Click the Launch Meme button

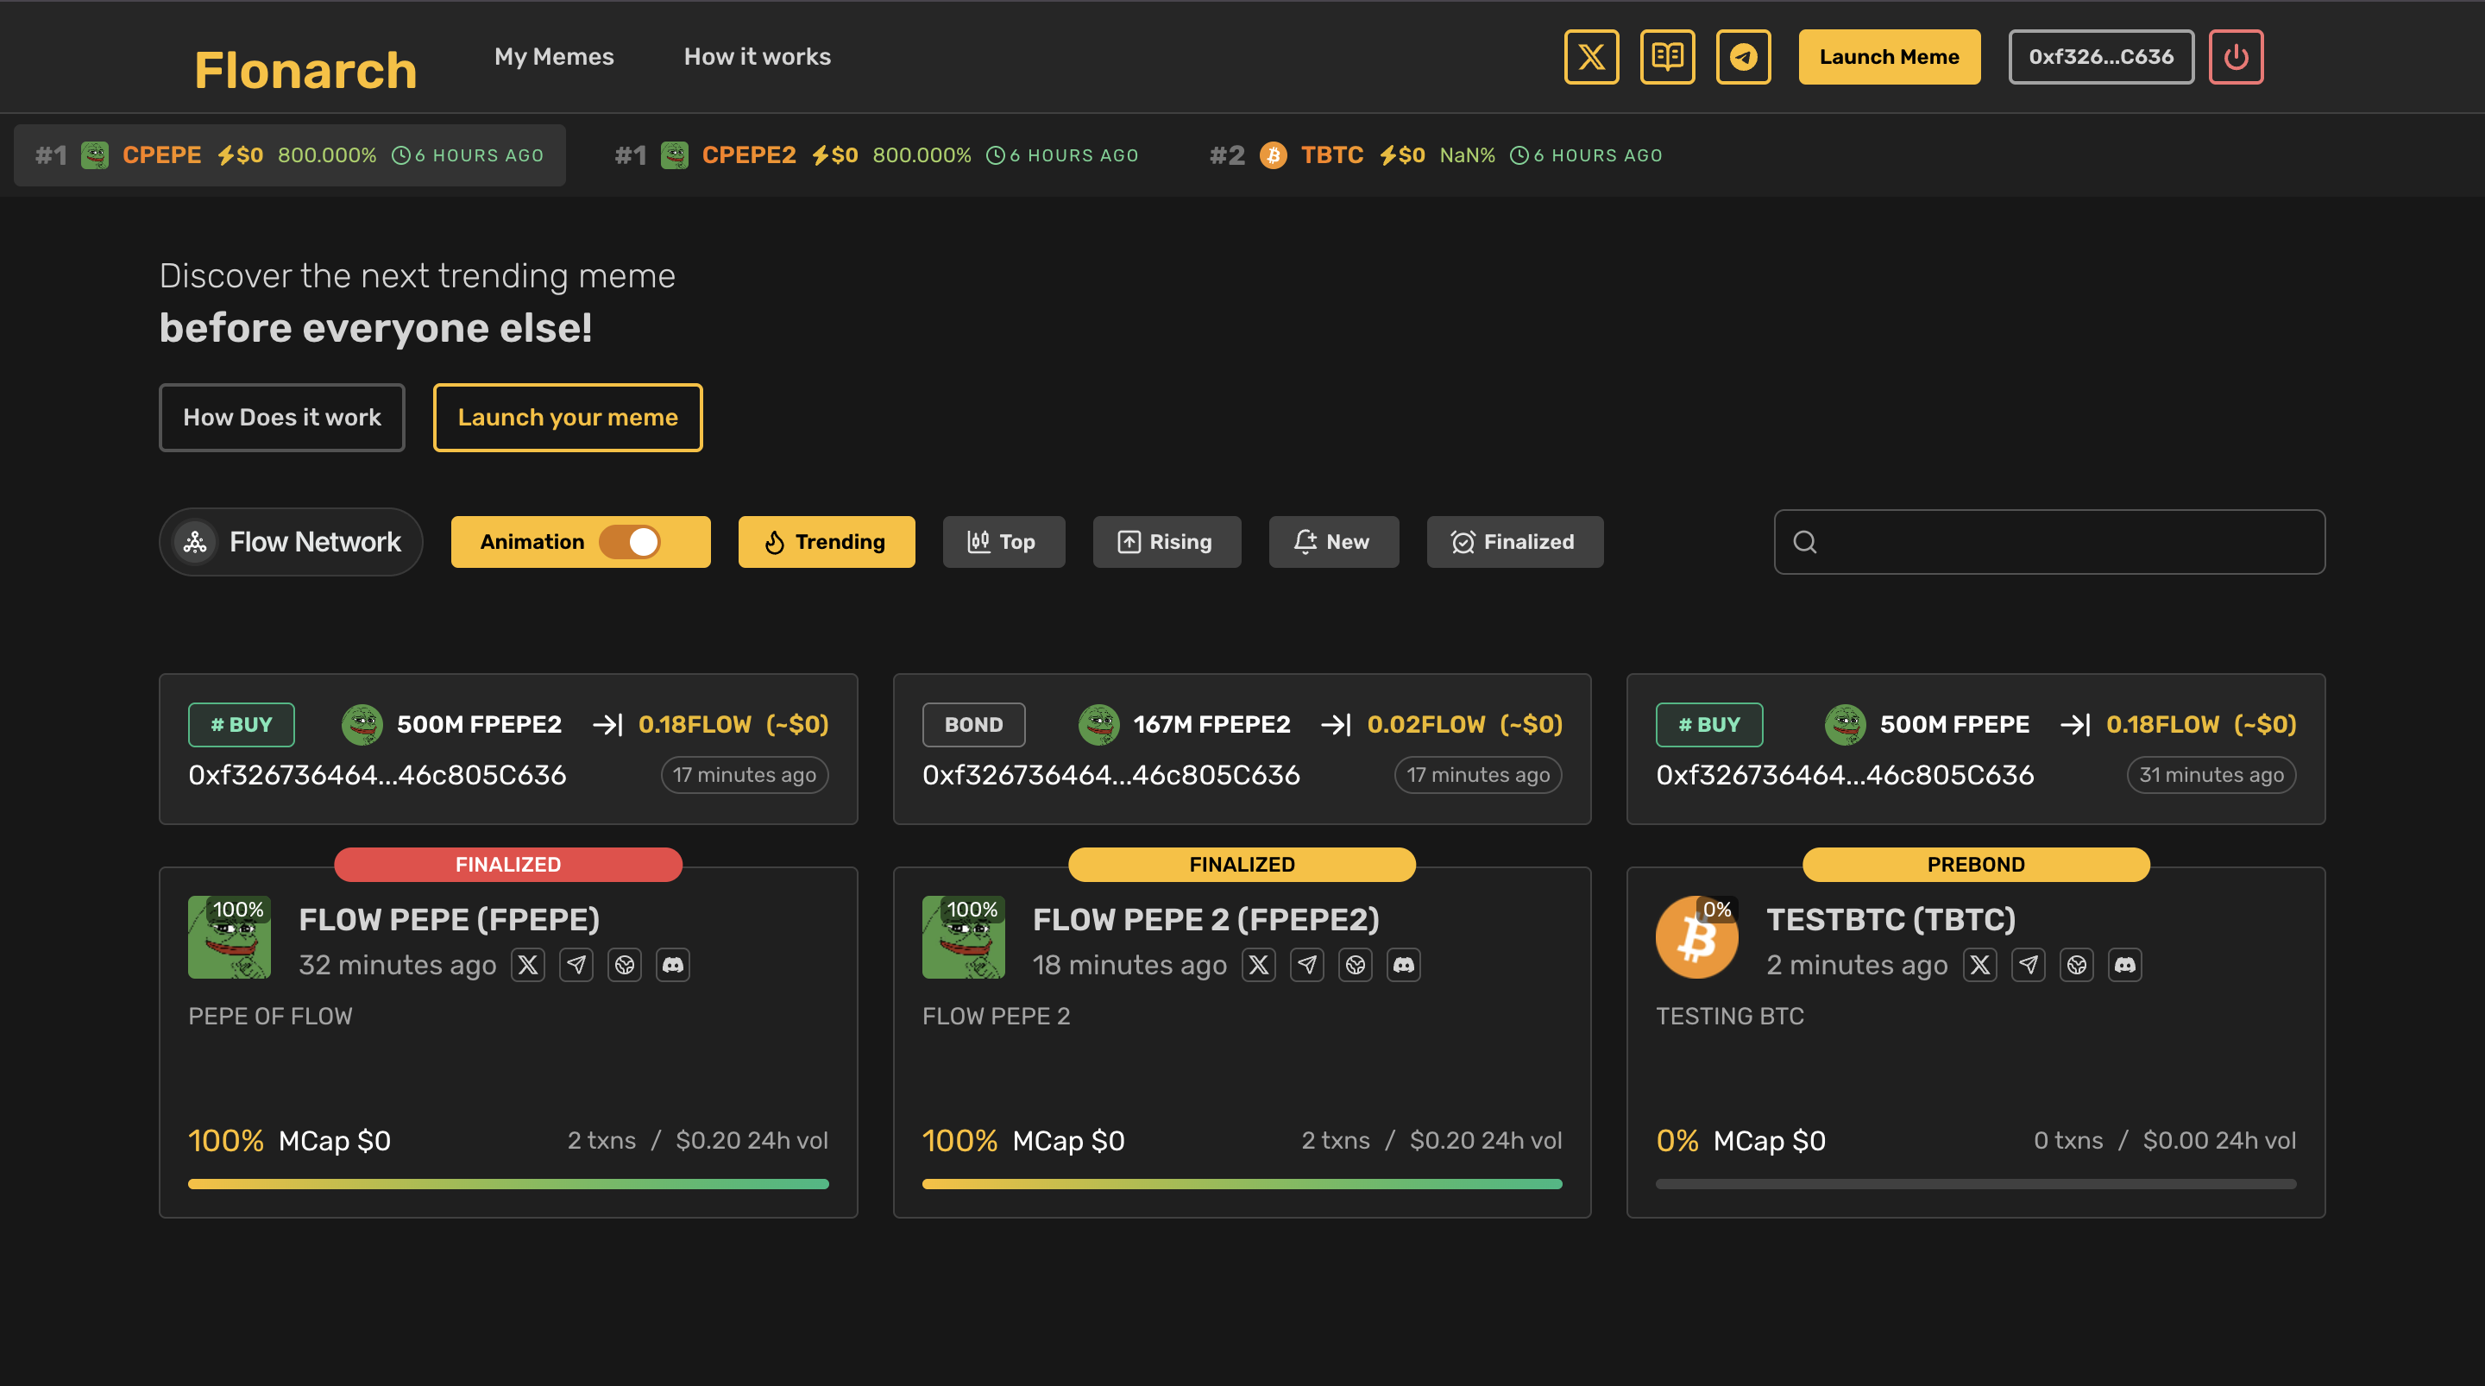1888,56
